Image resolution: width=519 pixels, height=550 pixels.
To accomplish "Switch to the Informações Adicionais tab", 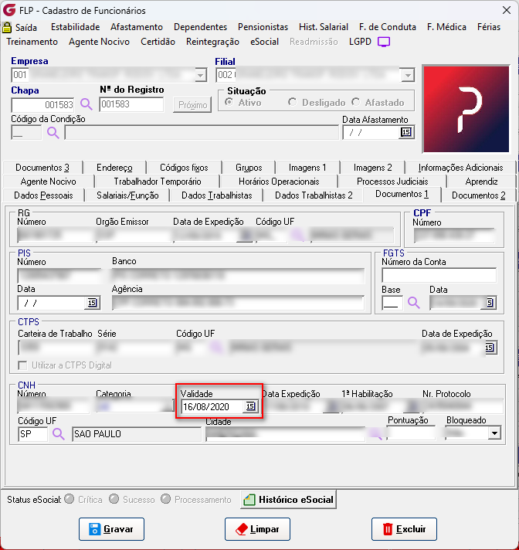I will pyautogui.click(x=460, y=168).
